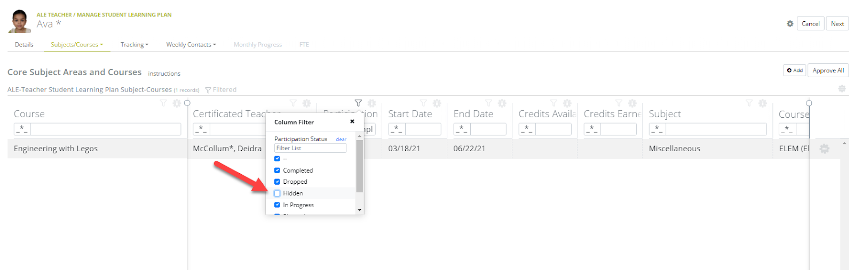This screenshot has width=854, height=270.
Task: Click the 03/18/21 start date cell
Action: (x=404, y=149)
